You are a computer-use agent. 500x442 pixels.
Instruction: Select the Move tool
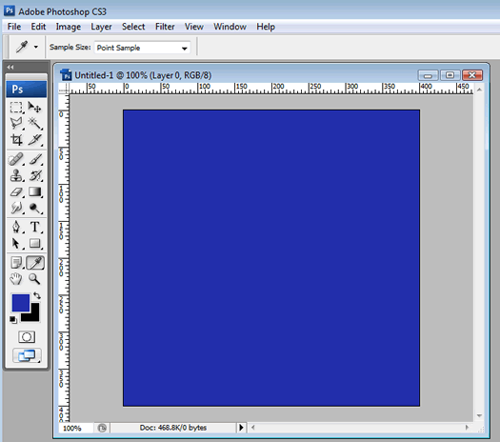(34, 107)
